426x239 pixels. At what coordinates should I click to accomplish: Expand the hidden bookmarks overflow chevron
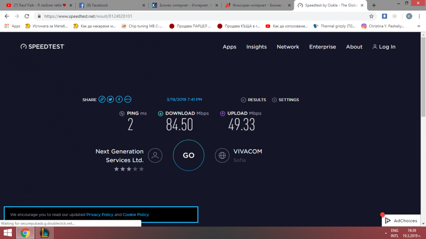(x=419, y=26)
